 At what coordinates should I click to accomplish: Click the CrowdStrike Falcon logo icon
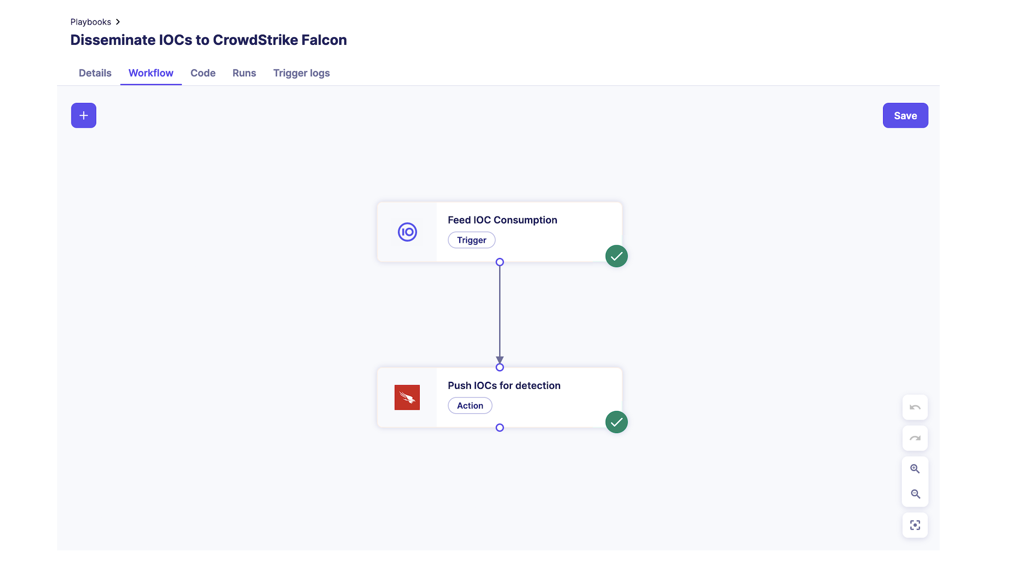(x=407, y=397)
